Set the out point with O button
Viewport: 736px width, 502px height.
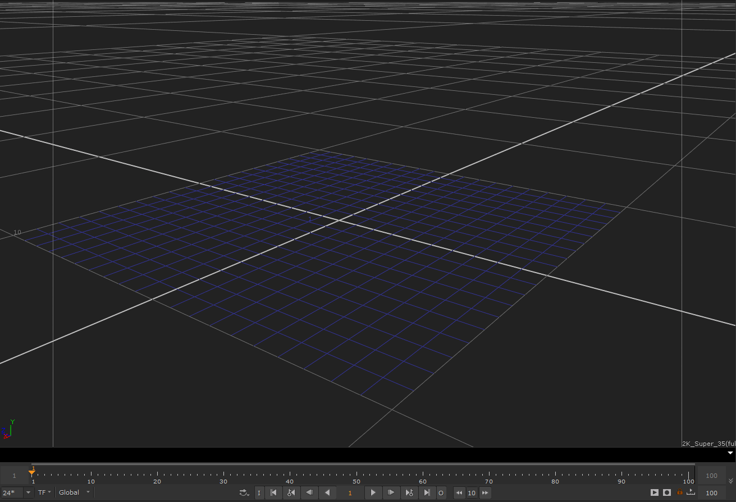click(x=441, y=492)
